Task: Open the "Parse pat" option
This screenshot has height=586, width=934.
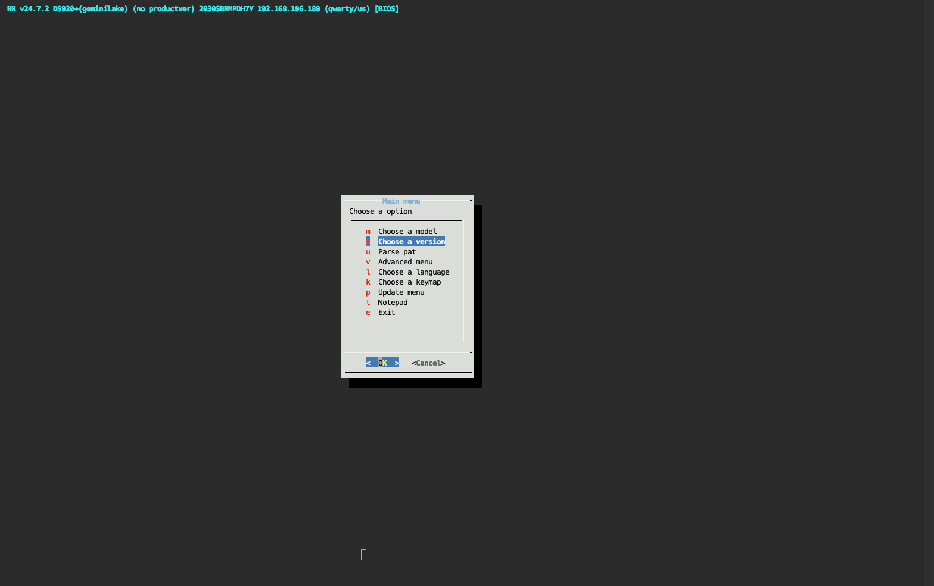Action: coord(397,252)
